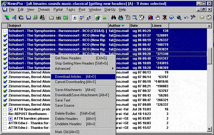Click the binoculars search icon in toolbar
Viewport: 214px width, 135px height.
click(x=113, y=18)
